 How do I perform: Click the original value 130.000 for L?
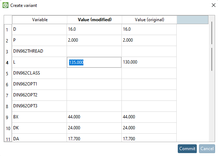click(149, 62)
